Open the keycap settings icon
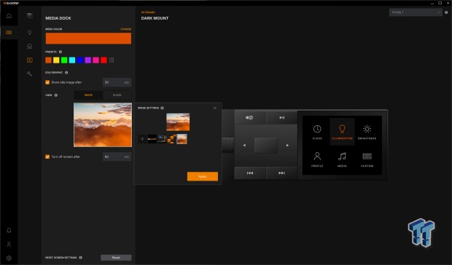Image resolution: width=452 pixels, height=265 pixels. [x=29, y=46]
